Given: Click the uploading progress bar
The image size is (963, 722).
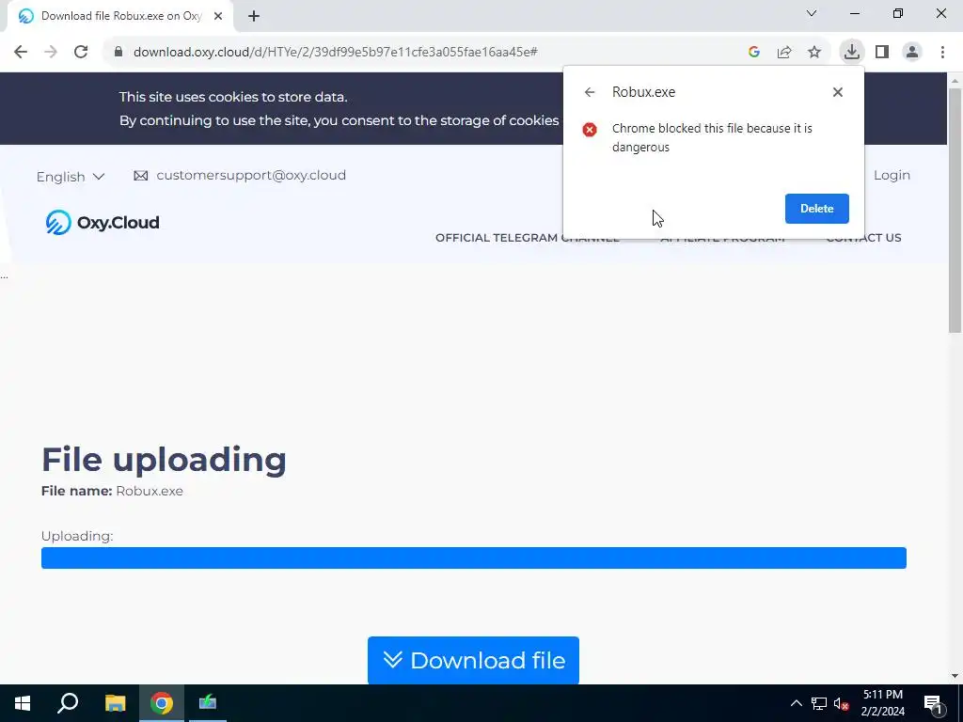Looking at the screenshot, I should click(x=474, y=558).
